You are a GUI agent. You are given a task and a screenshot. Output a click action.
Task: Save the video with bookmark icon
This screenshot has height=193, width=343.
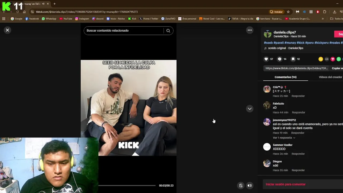(x=293, y=59)
